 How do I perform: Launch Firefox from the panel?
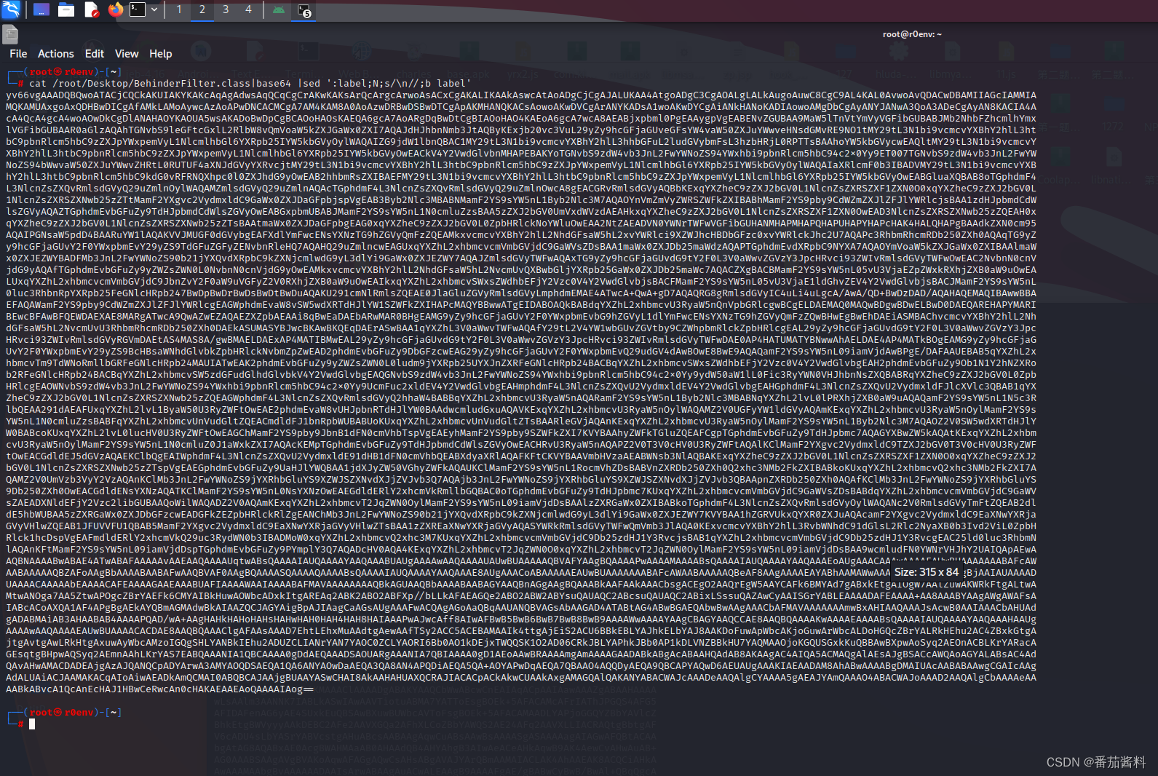tap(116, 9)
